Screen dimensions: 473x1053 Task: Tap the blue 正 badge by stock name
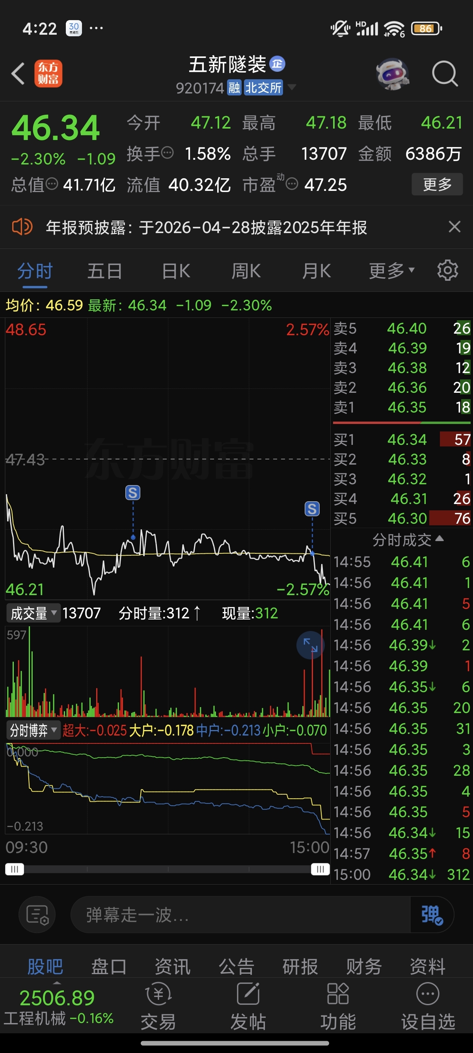pyautogui.click(x=277, y=64)
